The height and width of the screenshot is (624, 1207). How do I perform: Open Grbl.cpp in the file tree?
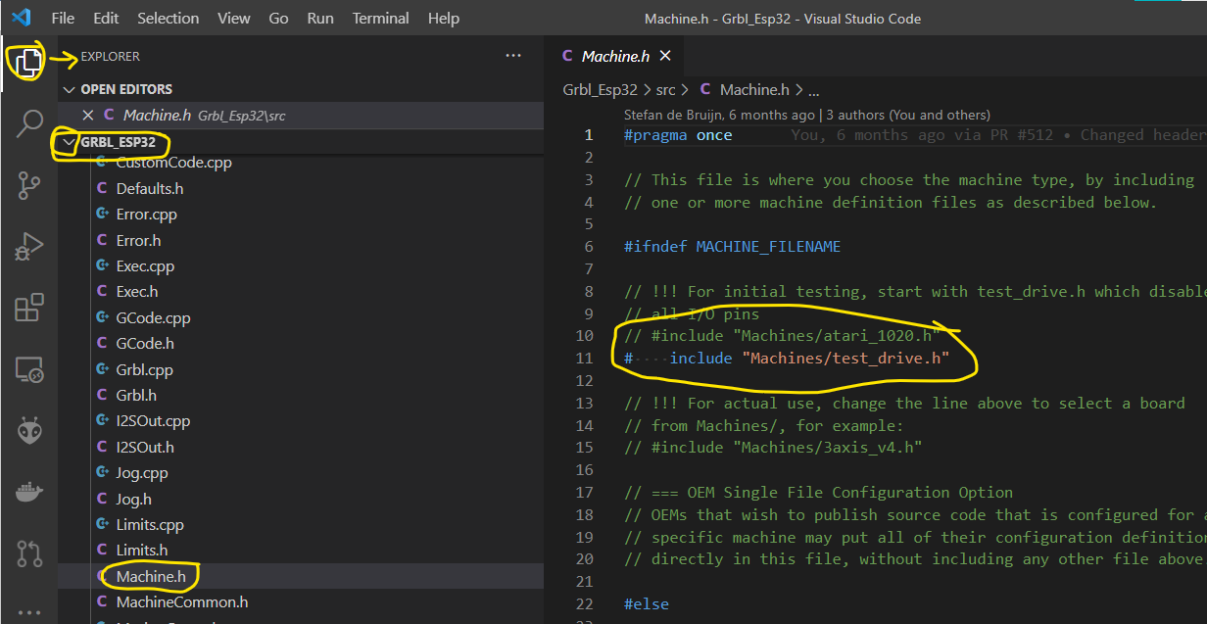pos(144,369)
